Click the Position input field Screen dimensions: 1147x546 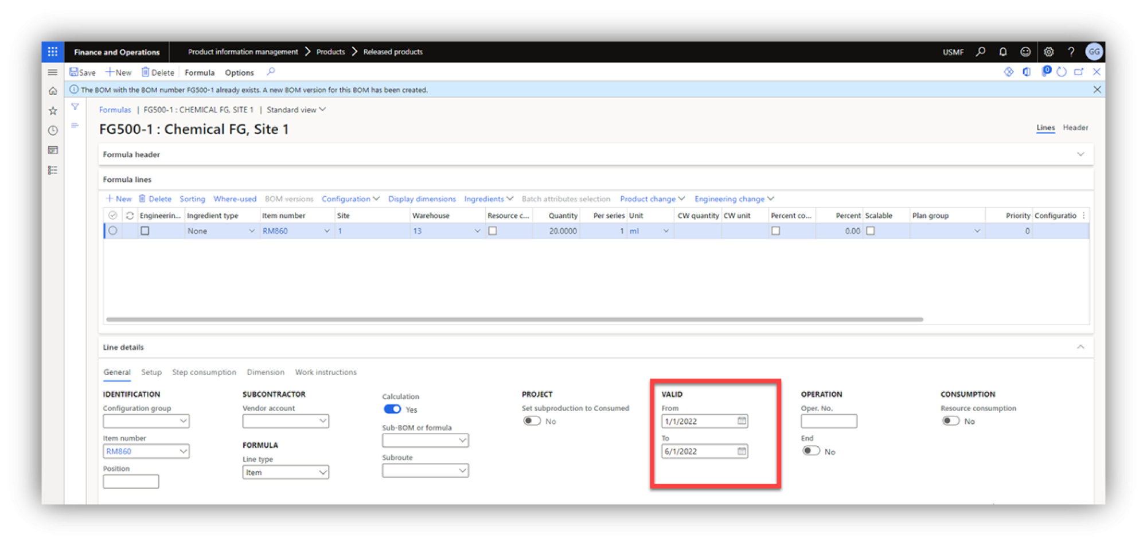click(x=131, y=482)
